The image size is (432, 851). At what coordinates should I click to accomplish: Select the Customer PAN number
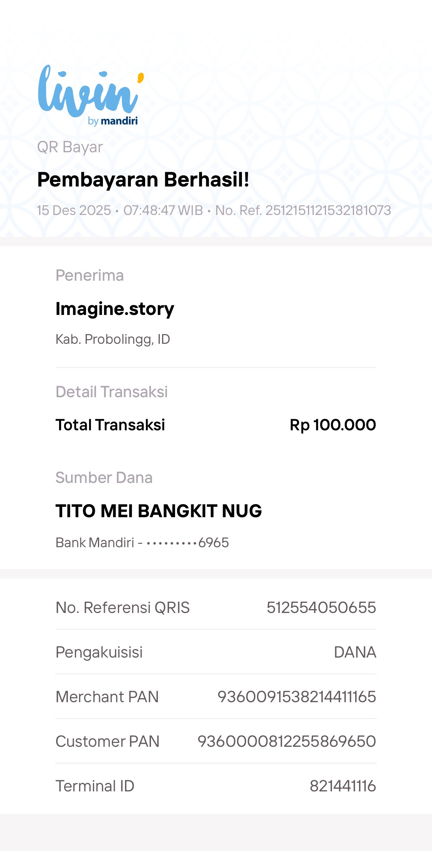pos(286,741)
